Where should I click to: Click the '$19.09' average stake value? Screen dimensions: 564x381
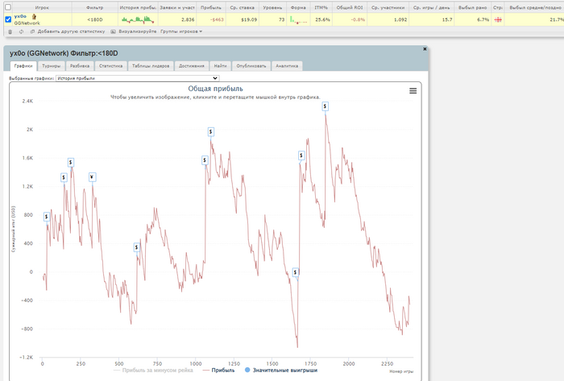pyautogui.click(x=249, y=20)
